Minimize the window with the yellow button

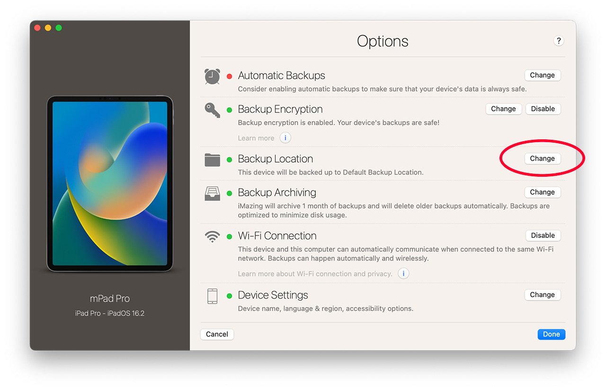[x=48, y=28]
